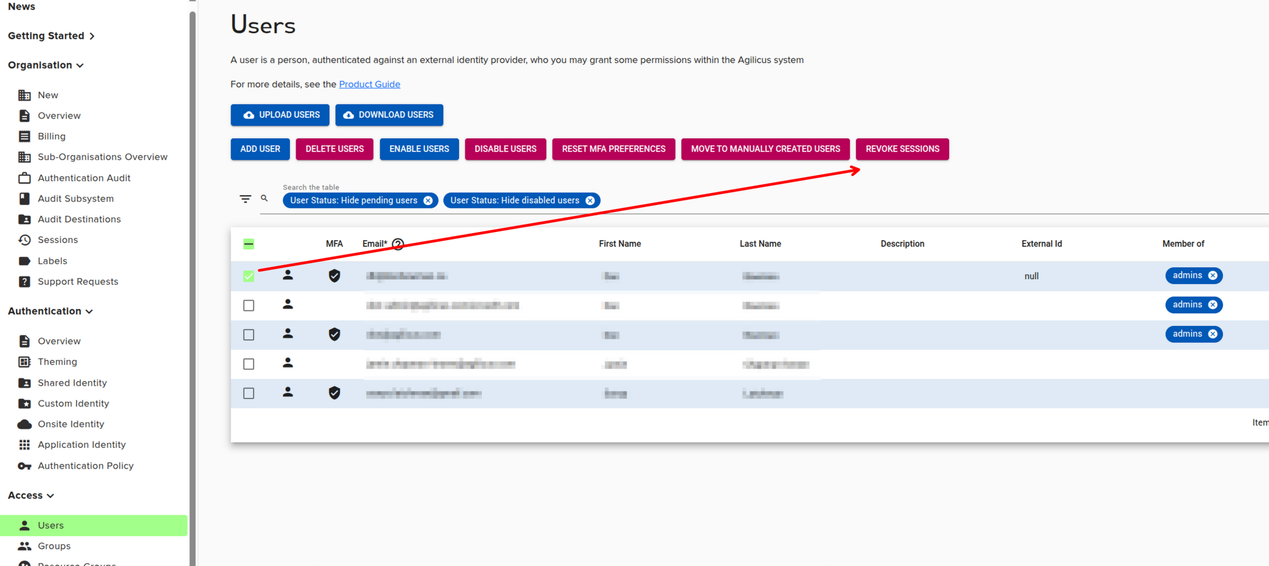The height and width of the screenshot is (566, 1269).
Task: Click the Authentication Policy key icon
Action: click(24, 466)
